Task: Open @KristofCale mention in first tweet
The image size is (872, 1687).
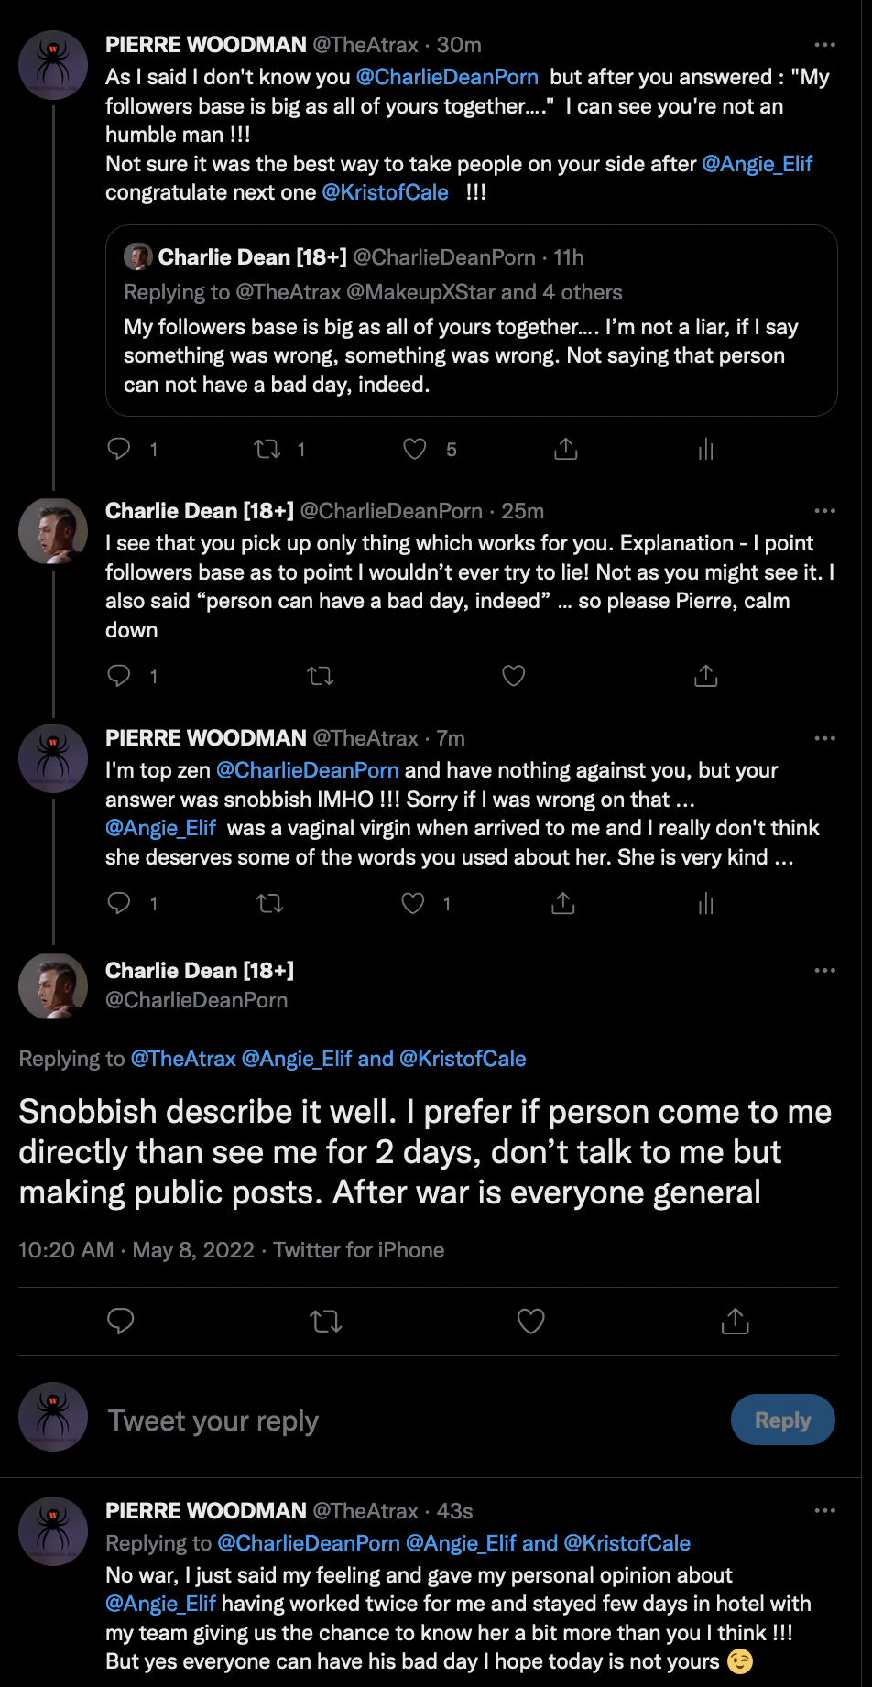Action: pyautogui.click(x=386, y=192)
